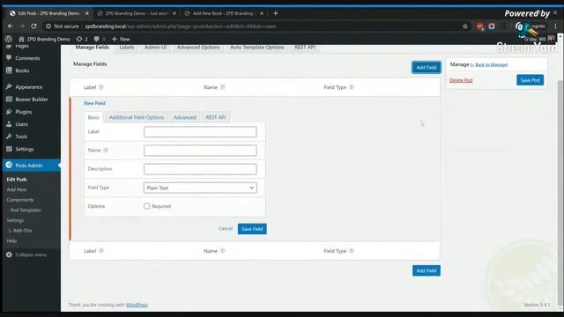Open the Field Type dropdown
Image resolution: width=564 pixels, height=317 pixels.
(x=200, y=188)
